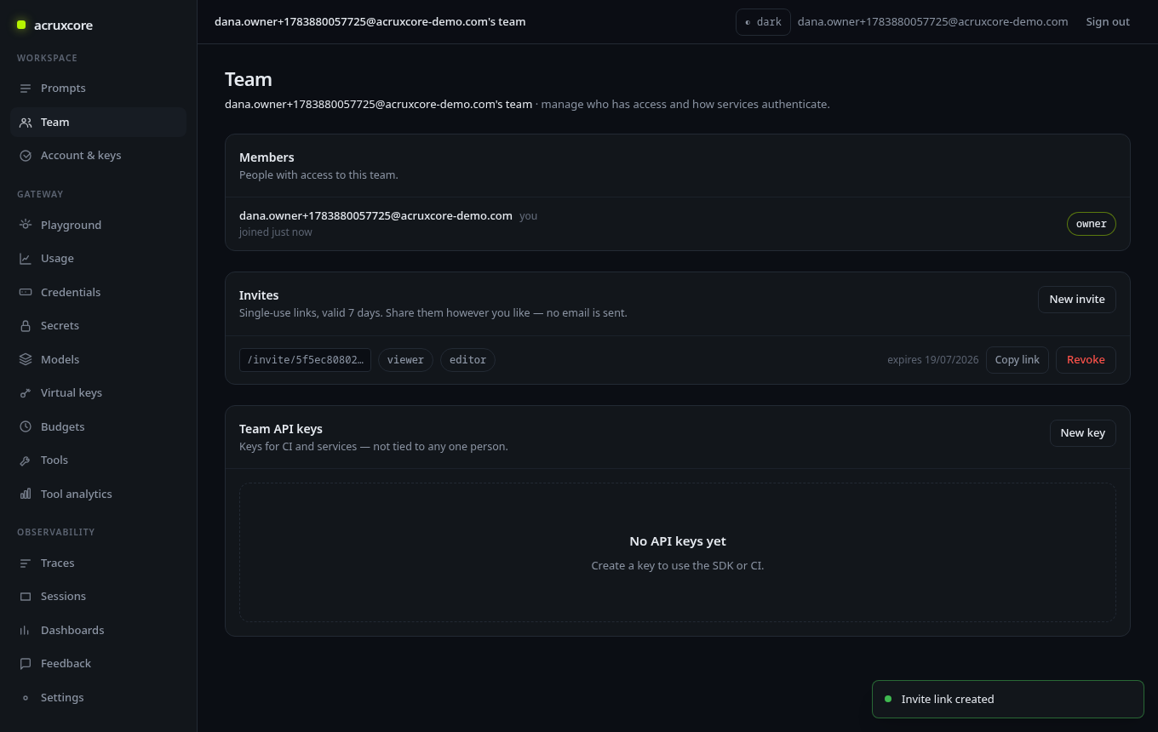Click the viewer role chip
This screenshot has height=732, width=1158.
pyautogui.click(x=405, y=360)
